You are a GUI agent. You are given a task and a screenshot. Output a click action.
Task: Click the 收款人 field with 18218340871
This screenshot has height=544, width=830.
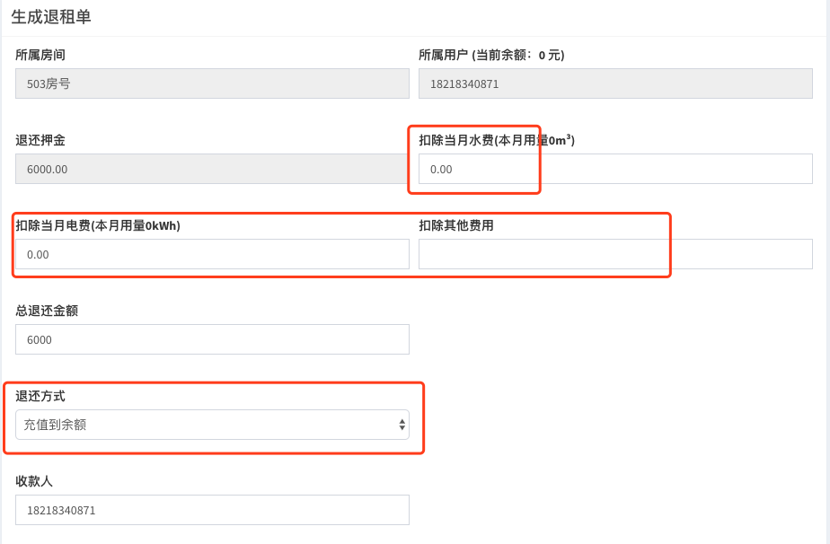tap(212, 510)
